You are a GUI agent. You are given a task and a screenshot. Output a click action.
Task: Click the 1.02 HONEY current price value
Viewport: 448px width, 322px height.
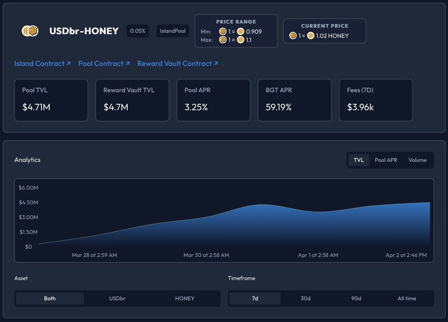click(332, 36)
